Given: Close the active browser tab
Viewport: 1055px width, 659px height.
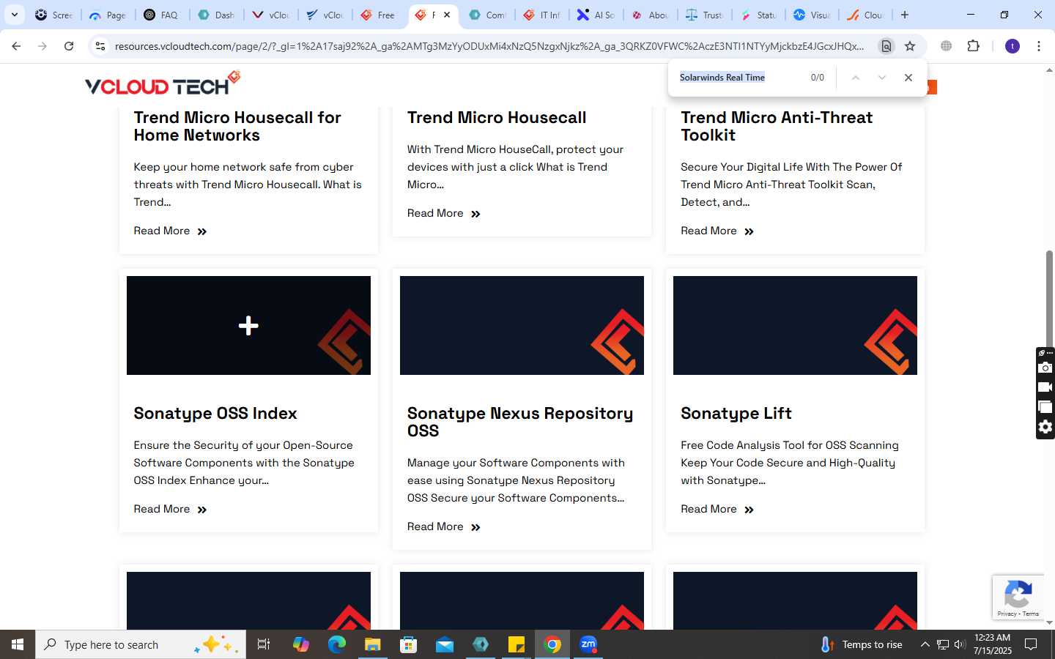Looking at the screenshot, I should (x=447, y=15).
